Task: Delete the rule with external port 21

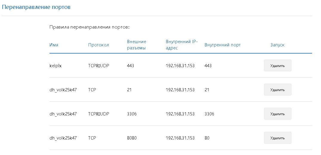Action: pos(278,90)
